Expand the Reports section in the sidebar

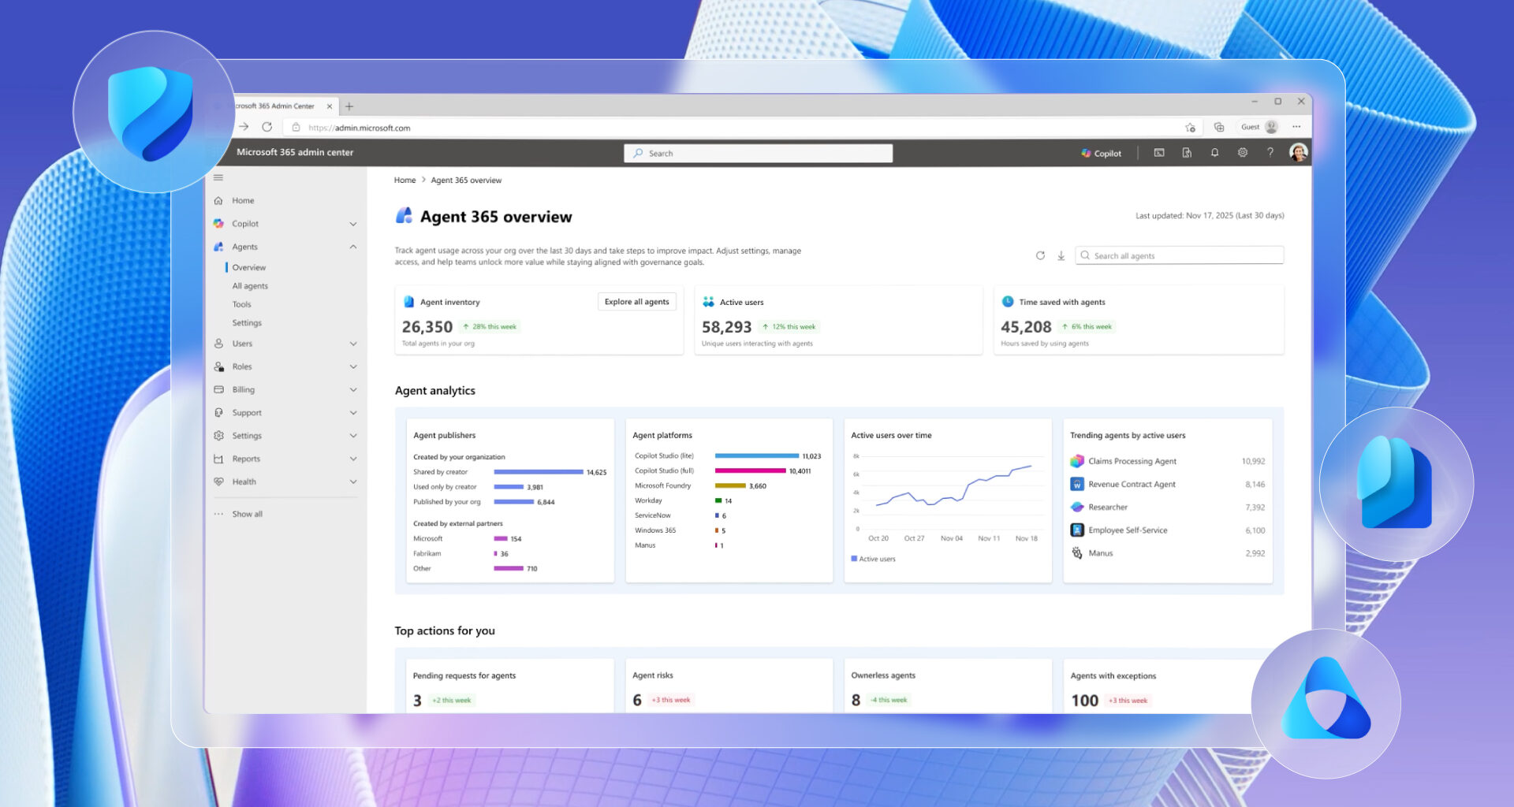click(x=352, y=459)
